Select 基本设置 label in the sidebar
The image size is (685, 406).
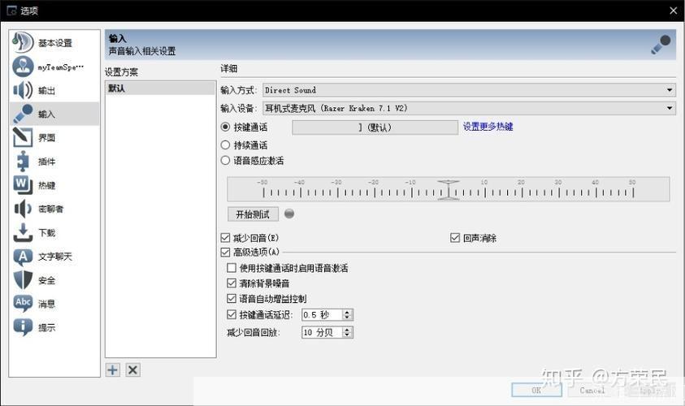click(55, 43)
